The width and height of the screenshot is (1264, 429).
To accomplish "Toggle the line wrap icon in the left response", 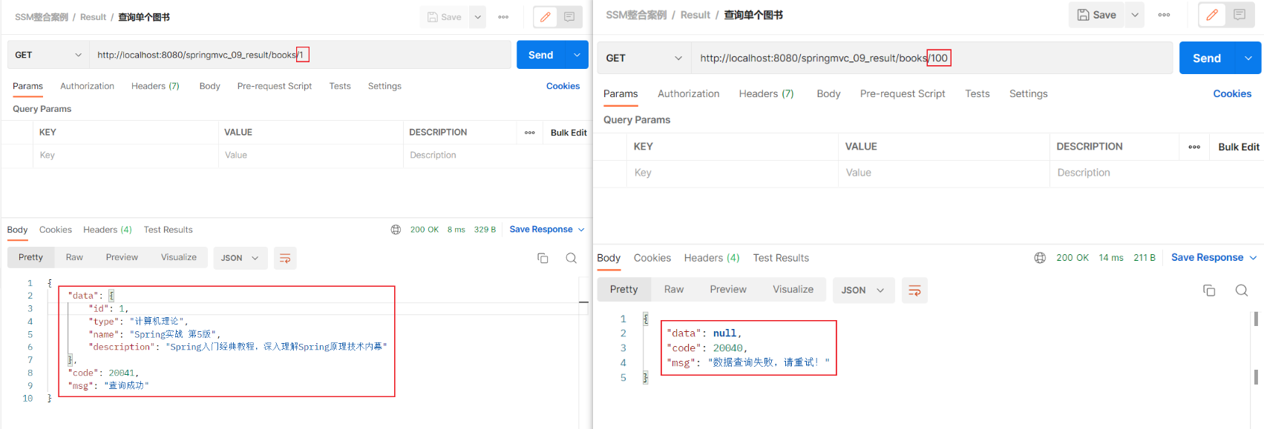I will pos(285,258).
